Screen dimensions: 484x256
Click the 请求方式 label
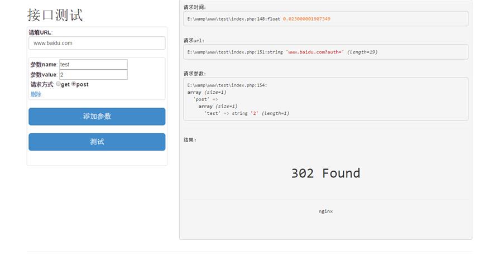(x=42, y=85)
